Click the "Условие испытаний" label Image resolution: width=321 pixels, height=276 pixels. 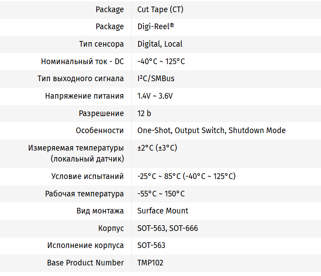point(87,176)
